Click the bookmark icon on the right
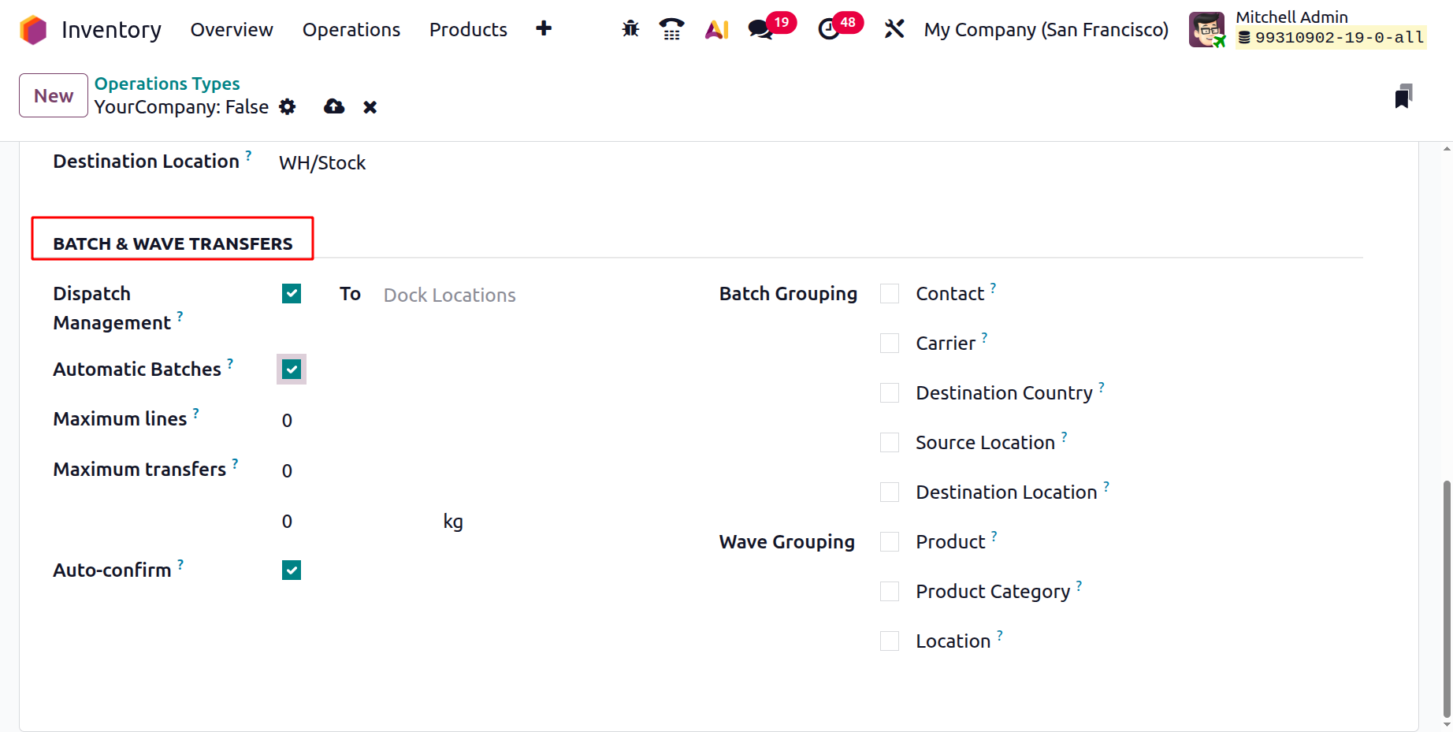This screenshot has height=732, width=1453. tap(1403, 96)
